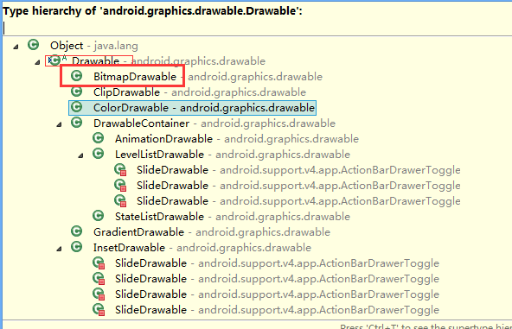Image resolution: width=512 pixels, height=329 pixels.
Task: Select the LevelListDrawable row
Action: 221,155
